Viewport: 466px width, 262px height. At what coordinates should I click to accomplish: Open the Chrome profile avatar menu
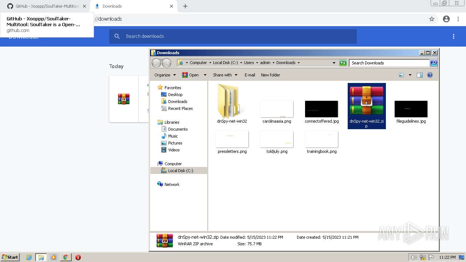tap(446, 19)
